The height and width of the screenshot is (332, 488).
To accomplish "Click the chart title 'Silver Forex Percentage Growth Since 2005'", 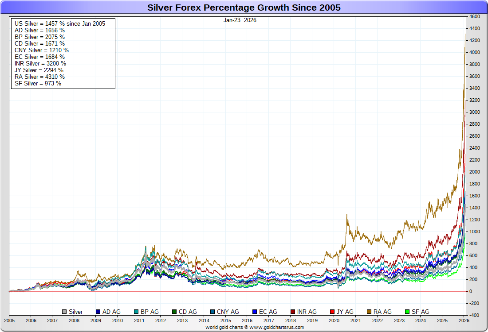I will tap(244, 8).
